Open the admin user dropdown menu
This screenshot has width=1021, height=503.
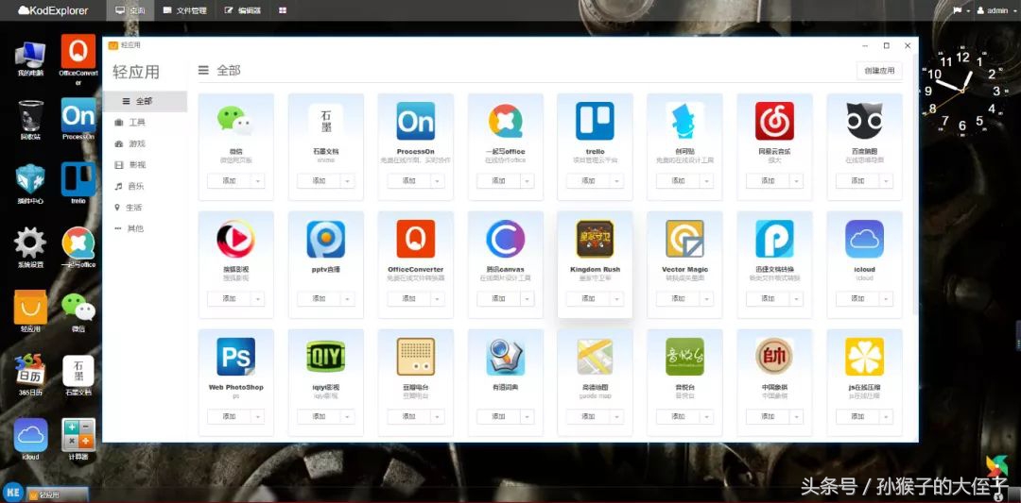pos(993,10)
